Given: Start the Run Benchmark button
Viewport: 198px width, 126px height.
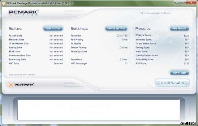Looking at the screenshot, I should 172,83.
